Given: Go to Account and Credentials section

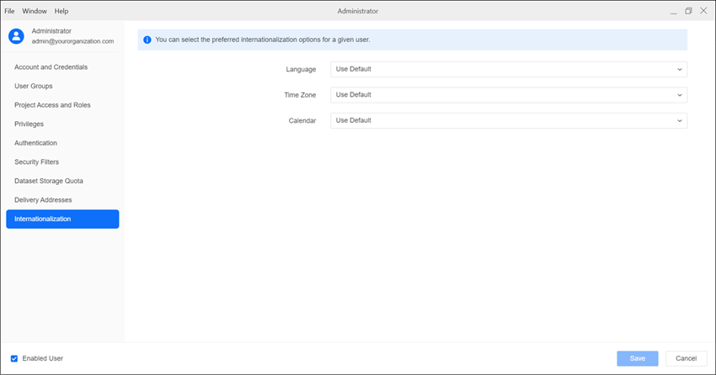Looking at the screenshot, I should (x=51, y=67).
